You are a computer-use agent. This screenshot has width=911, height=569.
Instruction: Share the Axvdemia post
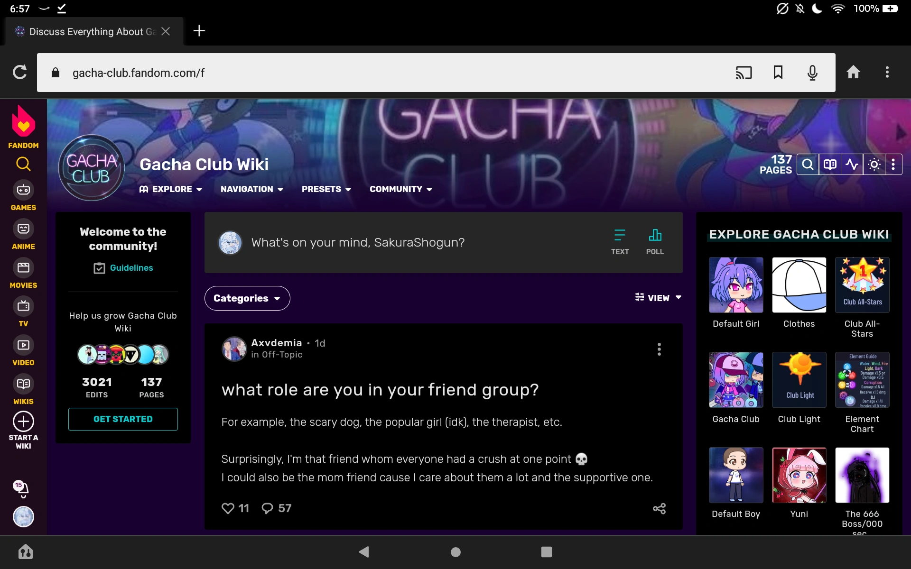click(x=659, y=509)
